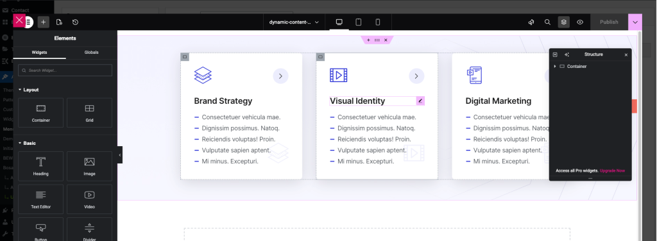
Task: Click the Preview Changes eye icon
Action: 580,22
